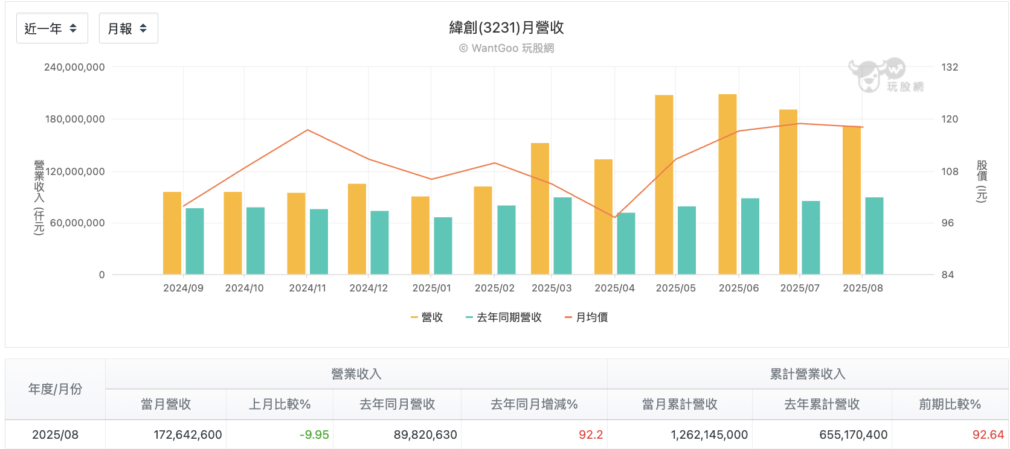1010x449 pixels.
Task: Click the 2025/08 orange revenue bar
Action: (852, 200)
